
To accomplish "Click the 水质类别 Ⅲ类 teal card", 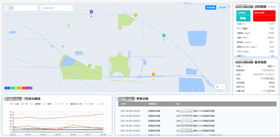I will (243, 16).
